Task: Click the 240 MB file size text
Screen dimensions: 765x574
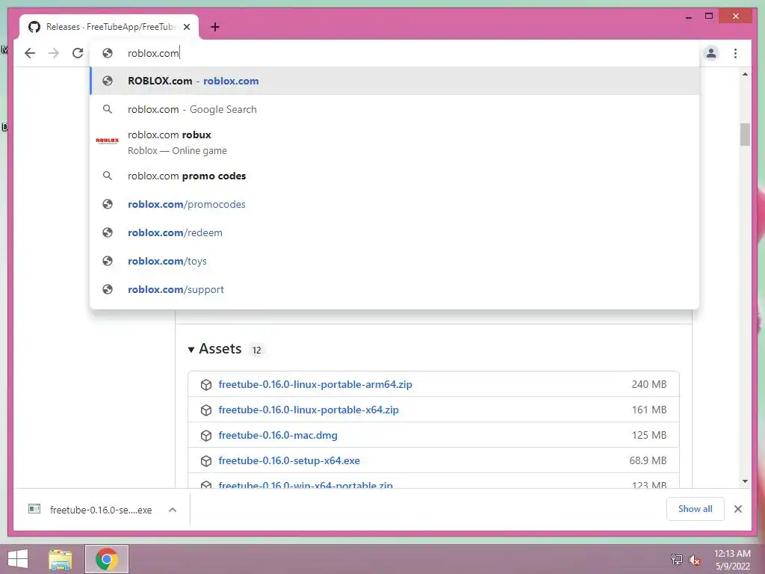Action: pyautogui.click(x=649, y=384)
